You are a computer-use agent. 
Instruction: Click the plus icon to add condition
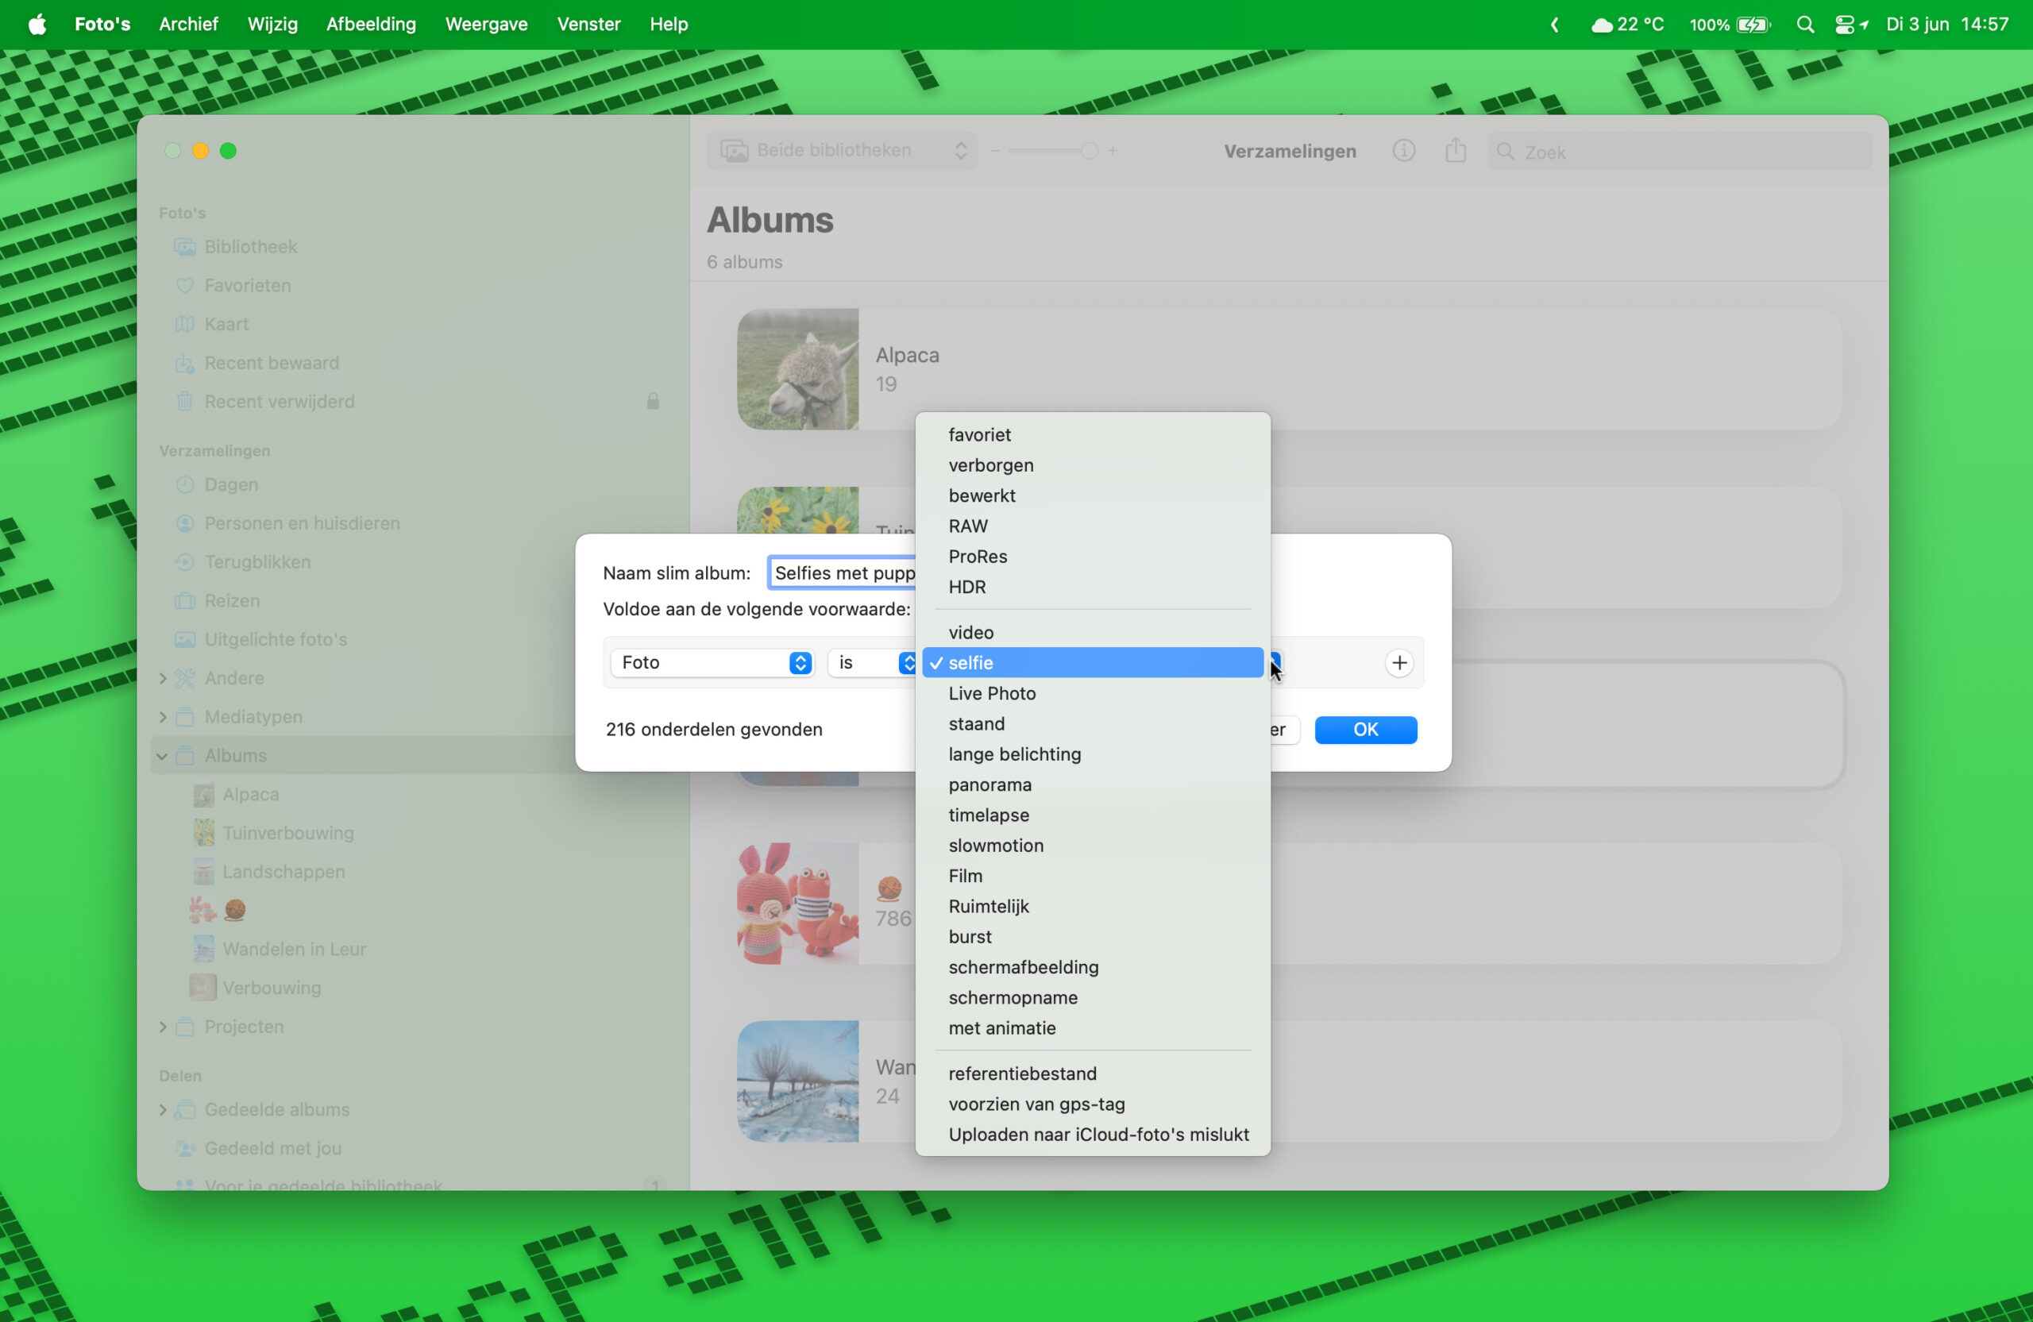[x=1398, y=663]
